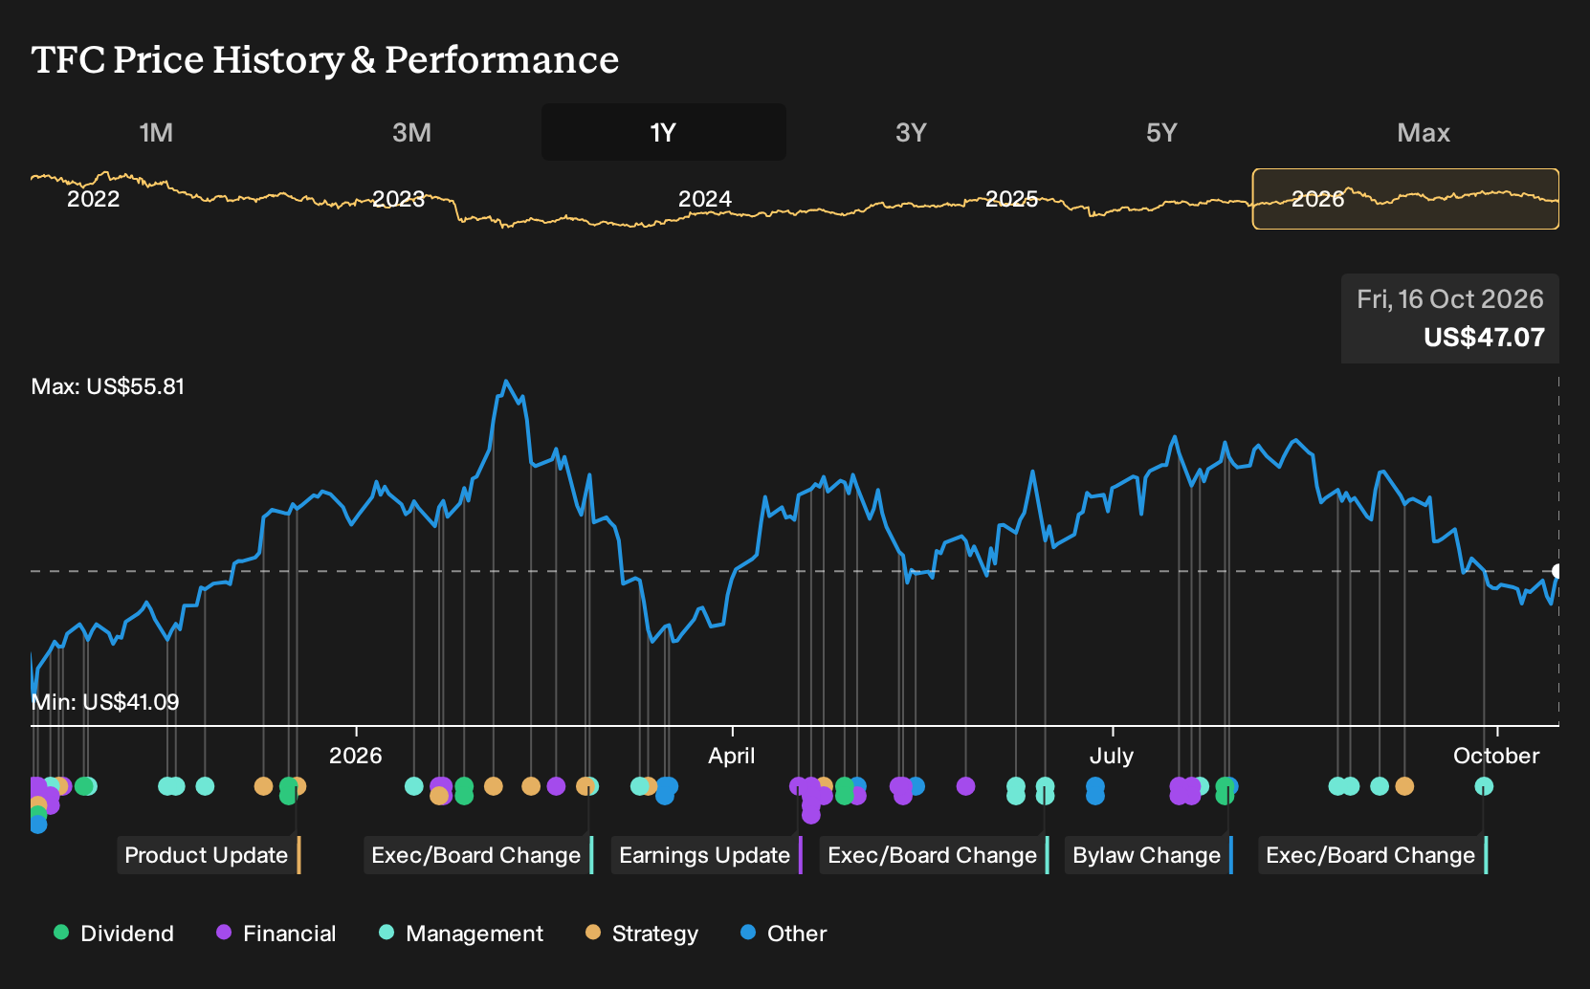Show the 5Y price history
This screenshot has width=1590, height=989.
(1161, 132)
